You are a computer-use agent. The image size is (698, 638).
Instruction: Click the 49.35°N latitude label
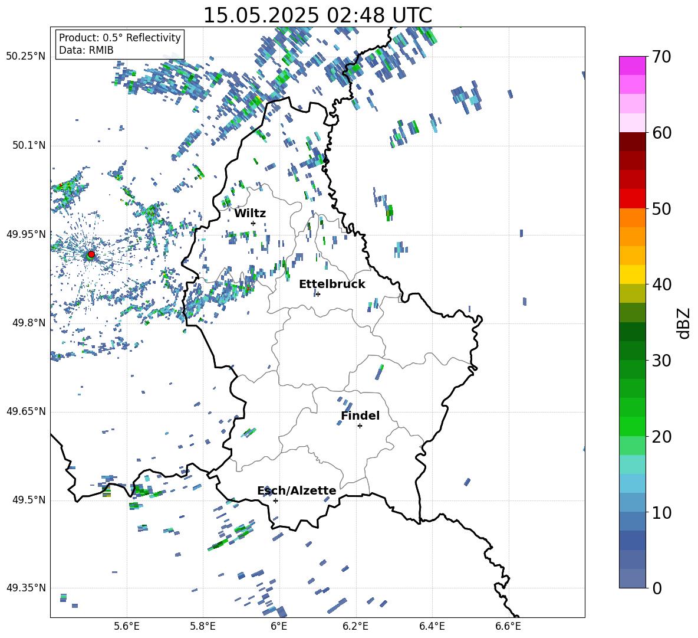tap(26, 588)
